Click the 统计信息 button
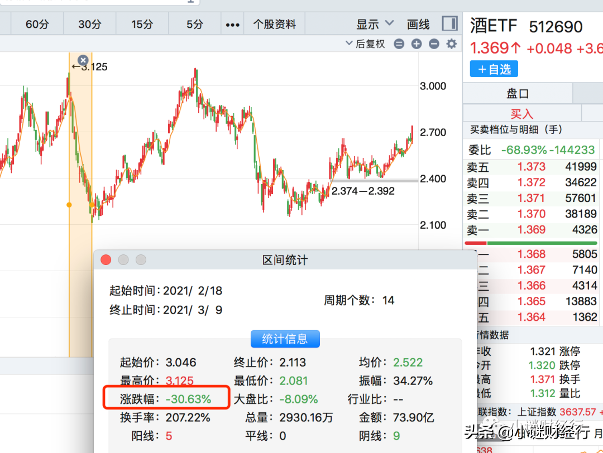The width and height of the screenshot is (603, 453). tap(285, 339)
